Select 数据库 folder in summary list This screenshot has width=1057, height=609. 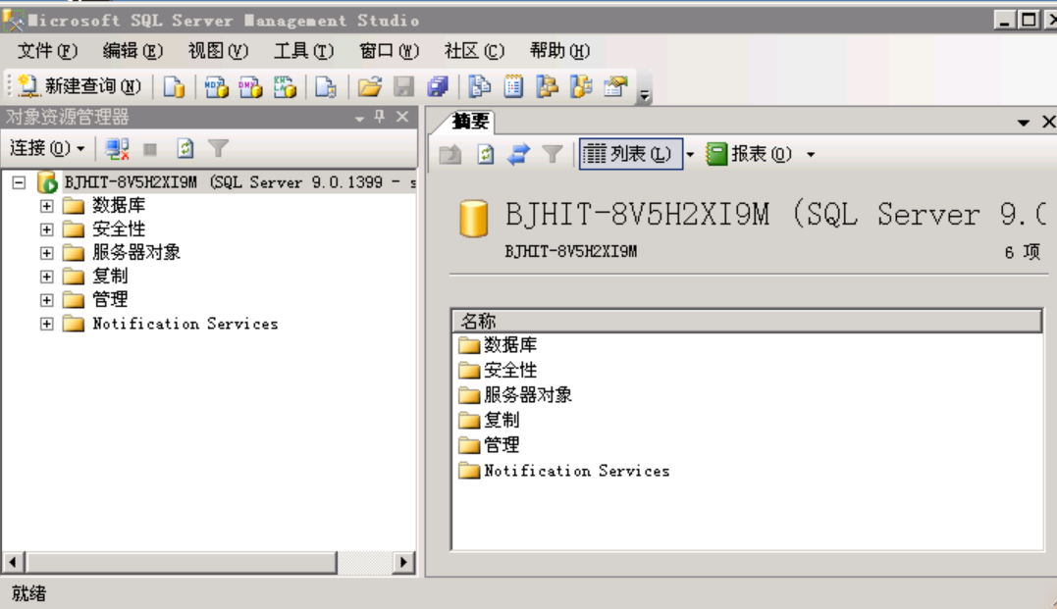tap(509, 345)
